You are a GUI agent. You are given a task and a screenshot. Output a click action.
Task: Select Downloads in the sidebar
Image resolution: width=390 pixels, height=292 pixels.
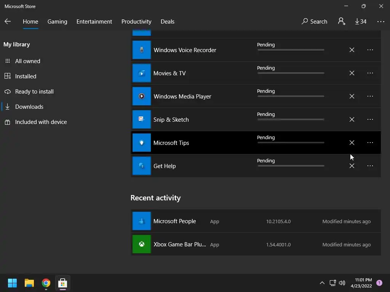tap(29, 107)
